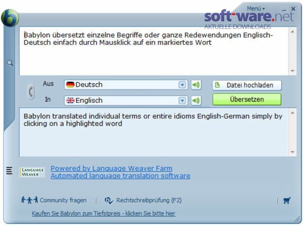Click down arrow of source text scrollbar
Viewport: 303px width, 226px height.
[293, 71]
